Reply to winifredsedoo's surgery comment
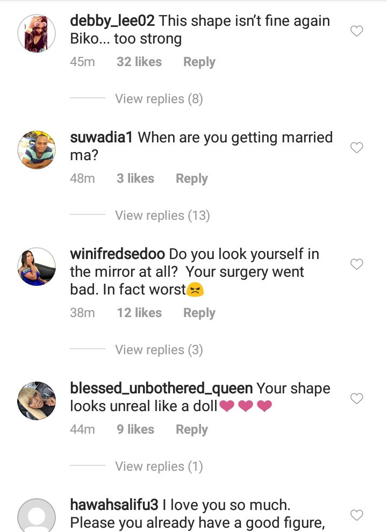The width and height of the screenshot is (387, 532). (x=199, y=313)
